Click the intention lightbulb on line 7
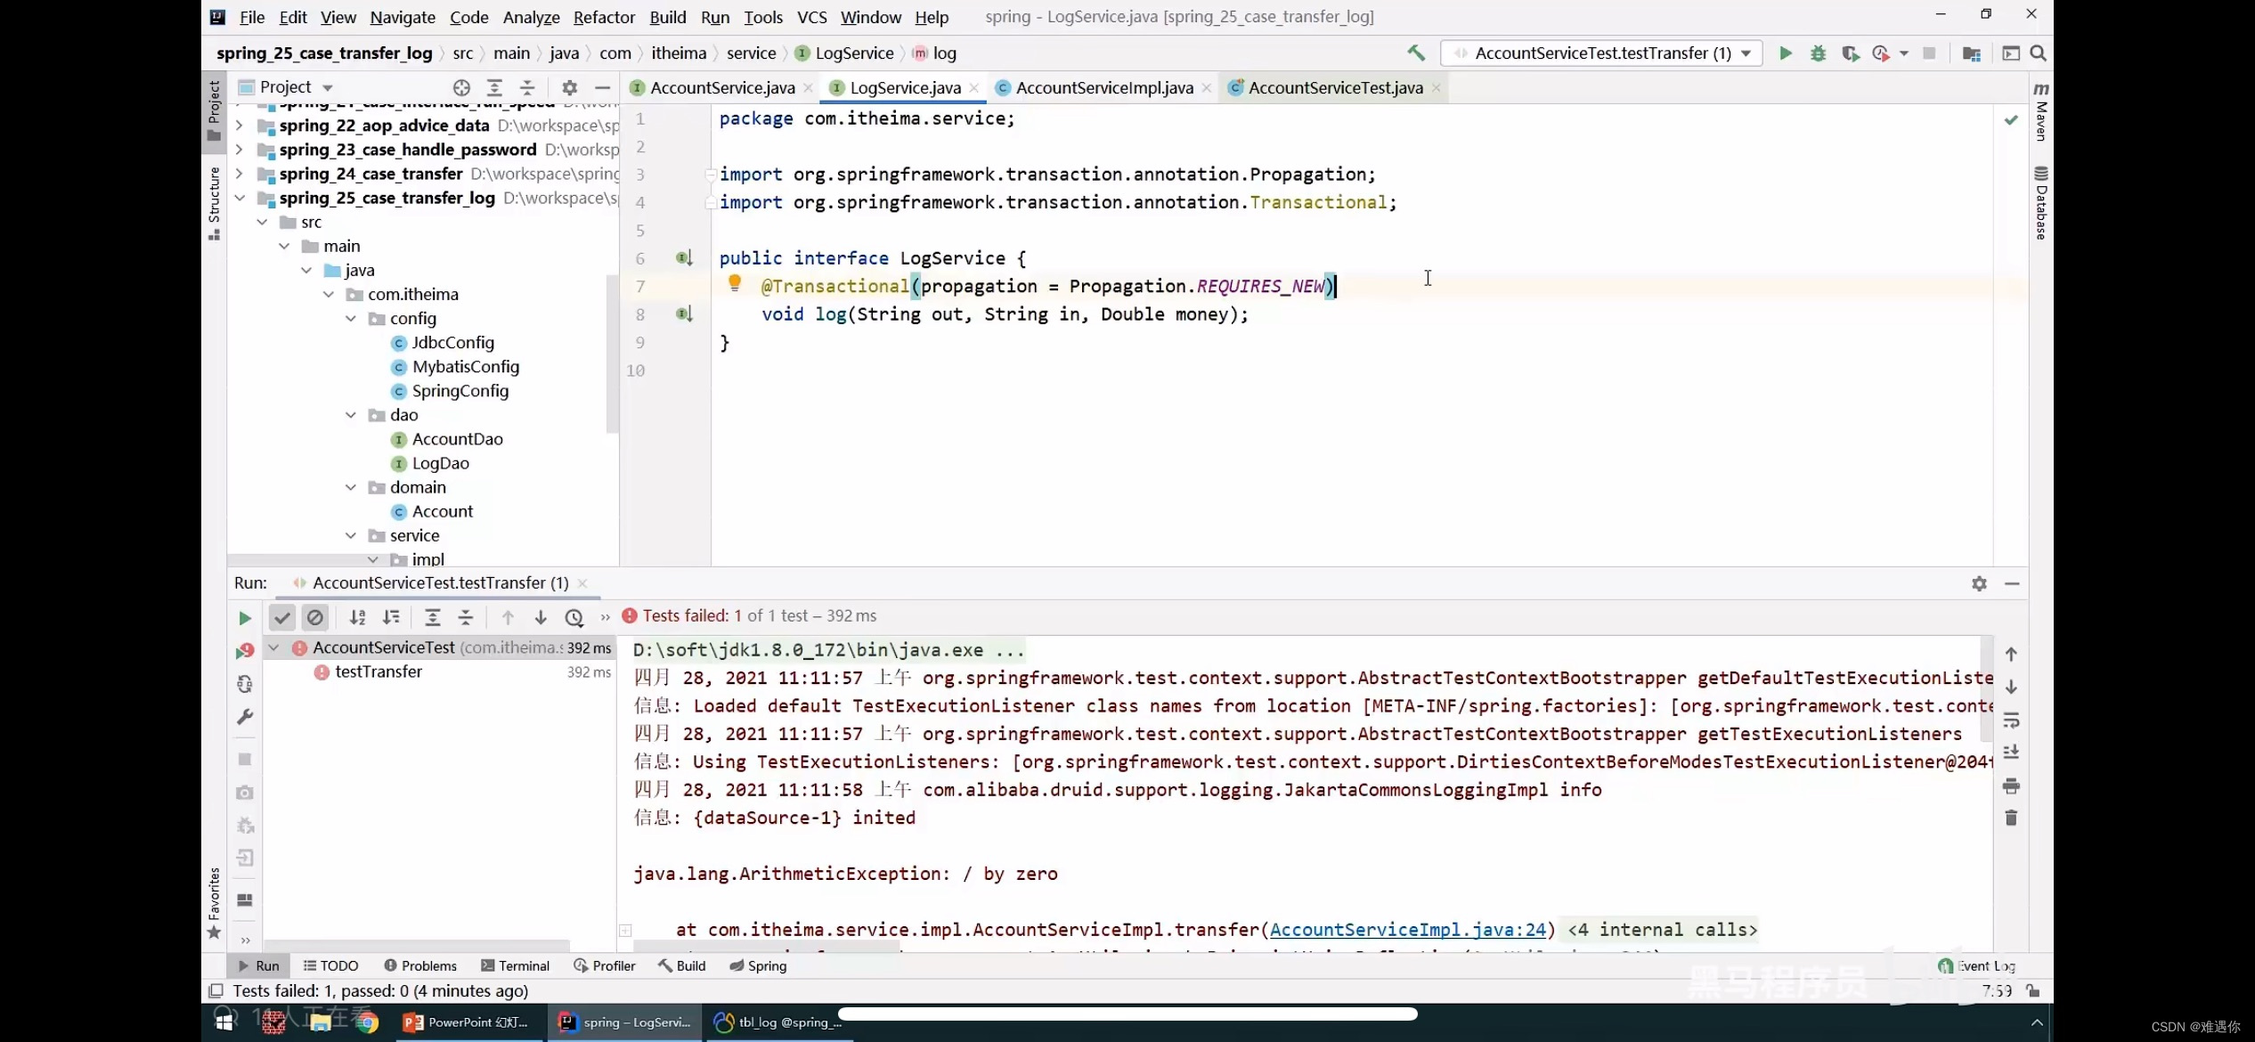The height and width of the screenshot is (1042, 2255). point(735,283)
